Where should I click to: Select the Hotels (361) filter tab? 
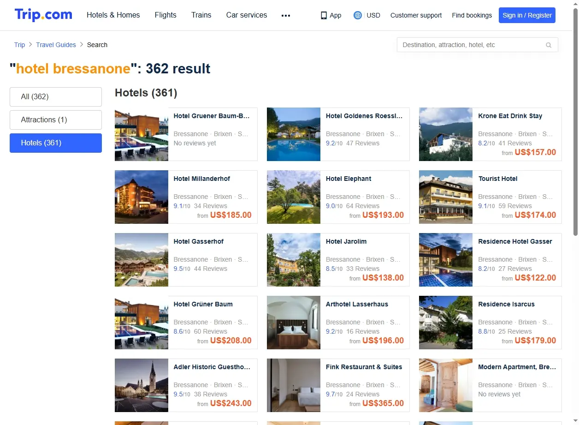(56, 143)
